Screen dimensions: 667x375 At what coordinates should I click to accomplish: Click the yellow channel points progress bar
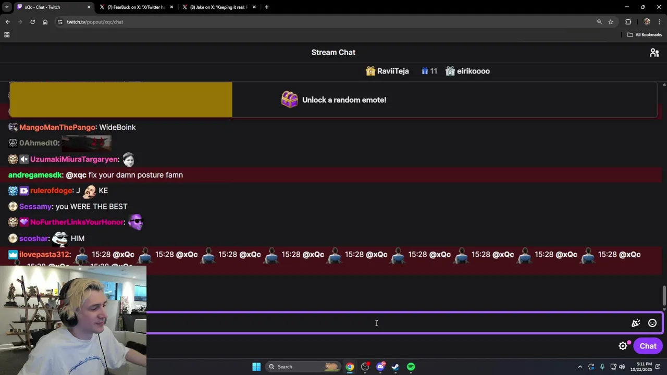coord(121,99)
